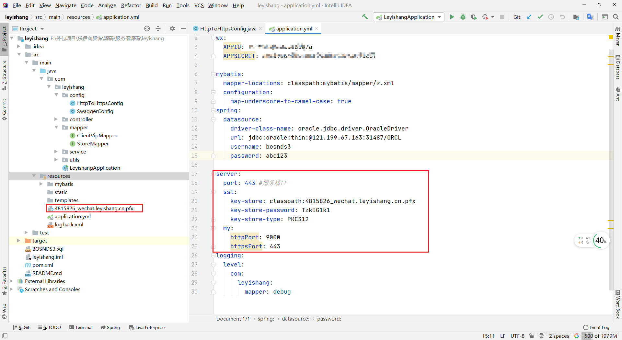Viewport: 622px width, 340px height.
Task: Fold the server block at line 17
Action: (x=213, y=174)
